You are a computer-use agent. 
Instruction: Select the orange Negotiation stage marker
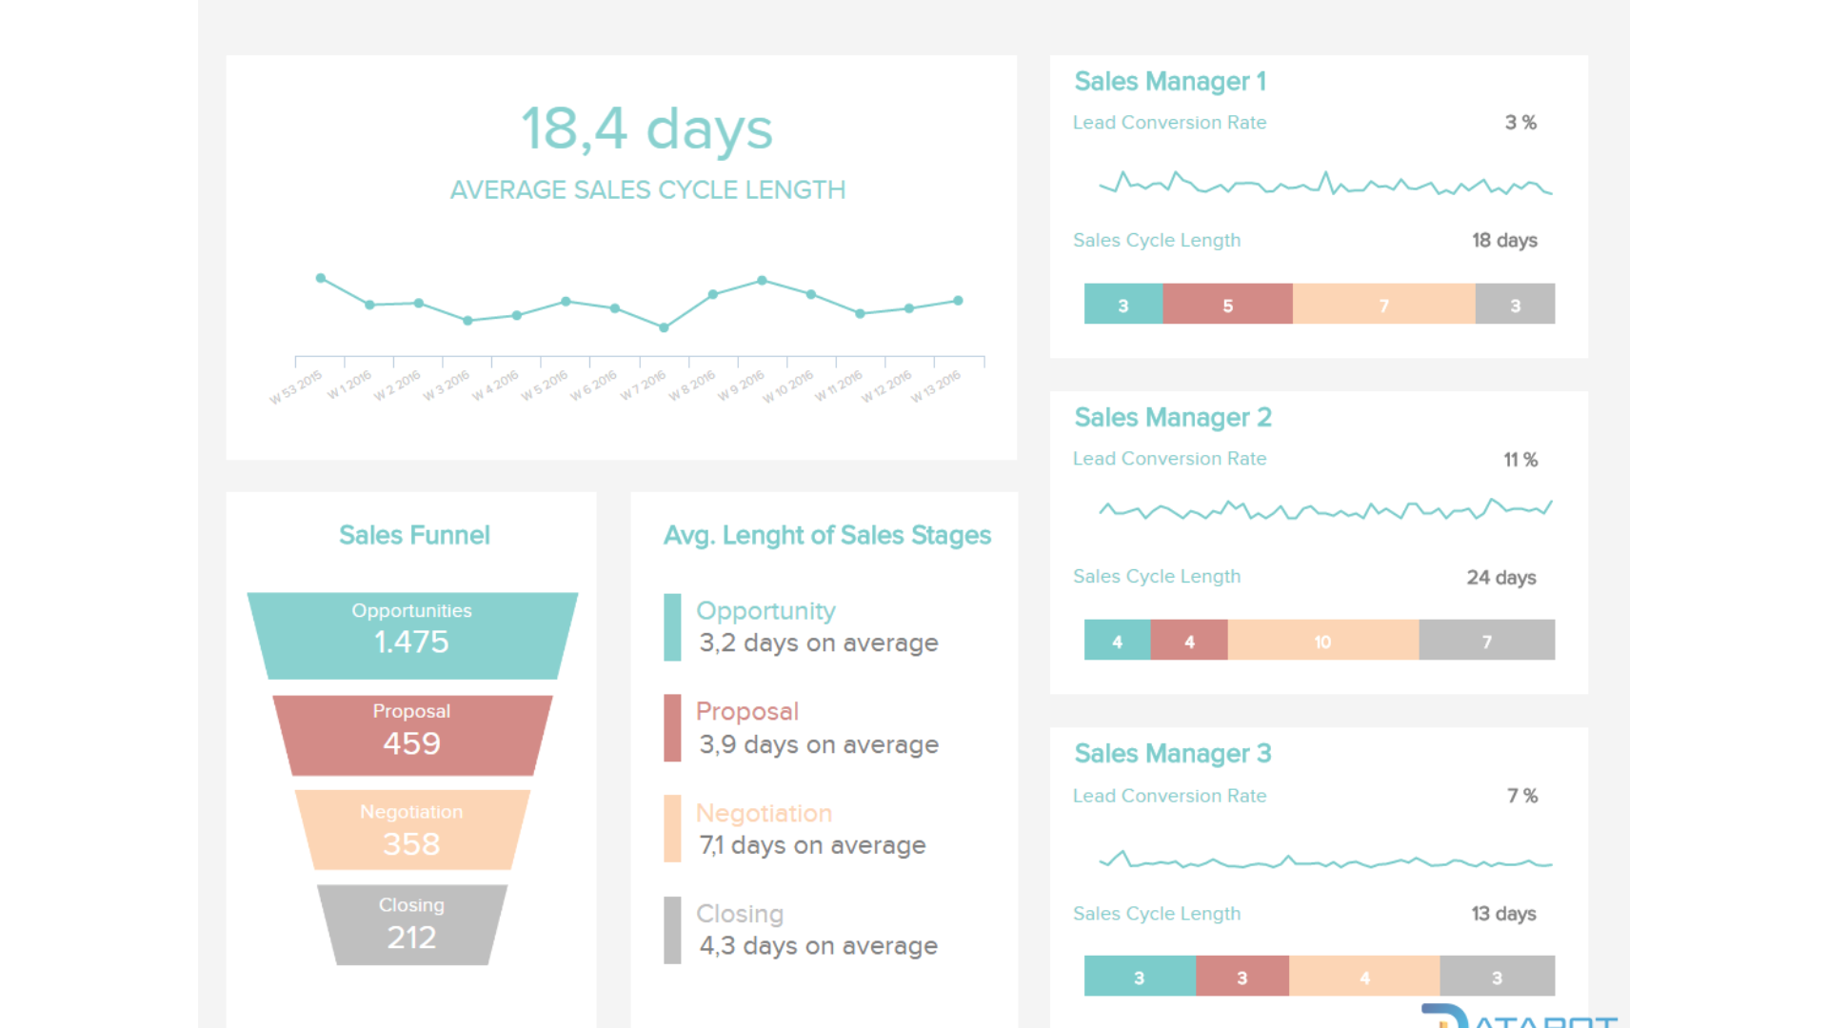pyautogui.click(x=672, y=828)
